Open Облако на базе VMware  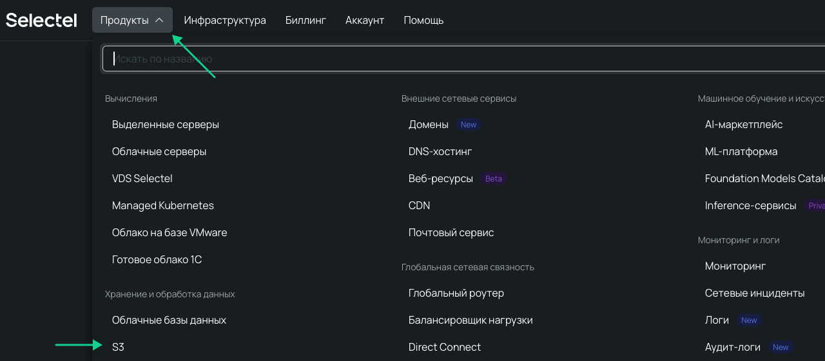(170, 232)
